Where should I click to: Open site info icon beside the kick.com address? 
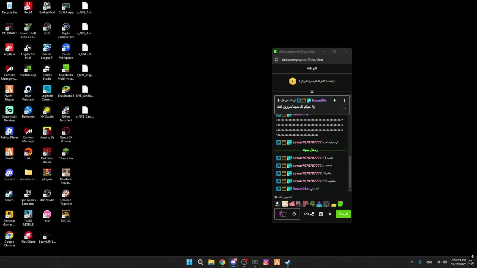click(277, 60)
